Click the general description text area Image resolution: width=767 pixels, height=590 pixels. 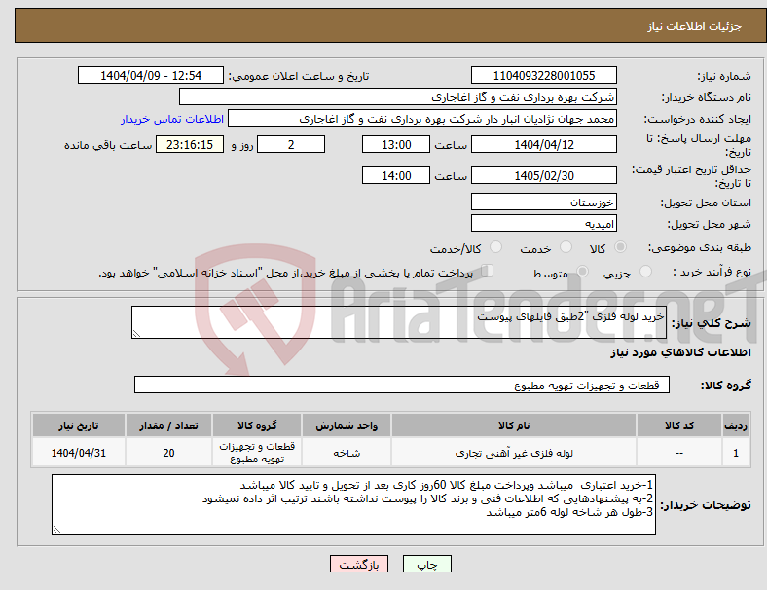coord(399,322)
